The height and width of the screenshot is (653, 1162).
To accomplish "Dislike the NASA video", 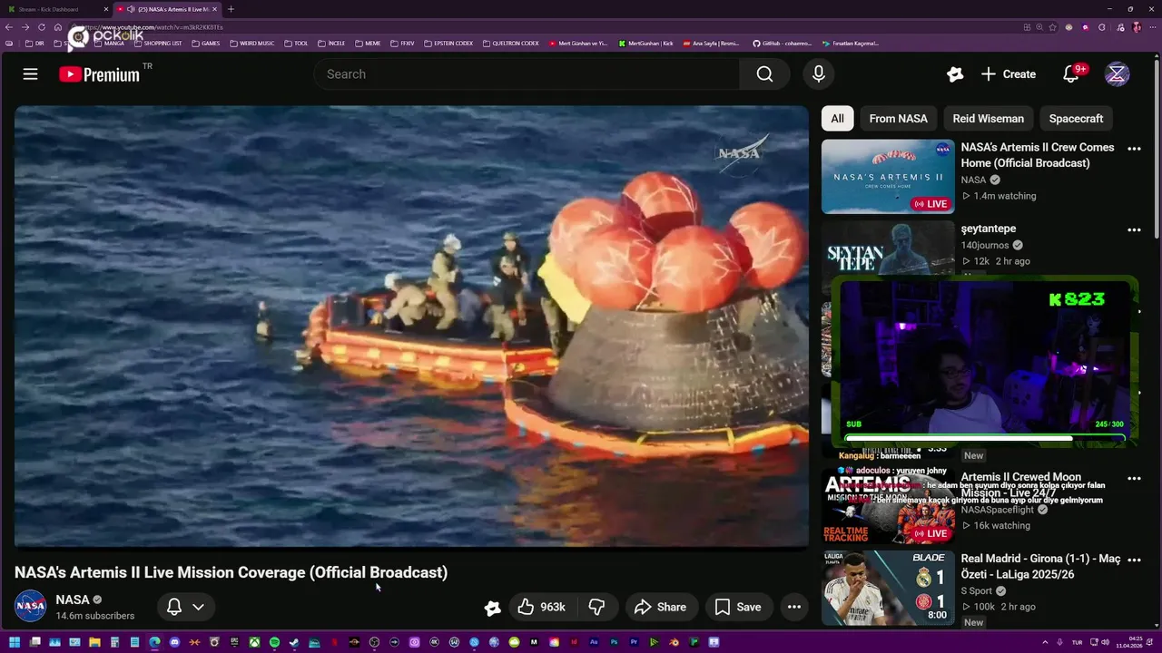I will [596, 607].
